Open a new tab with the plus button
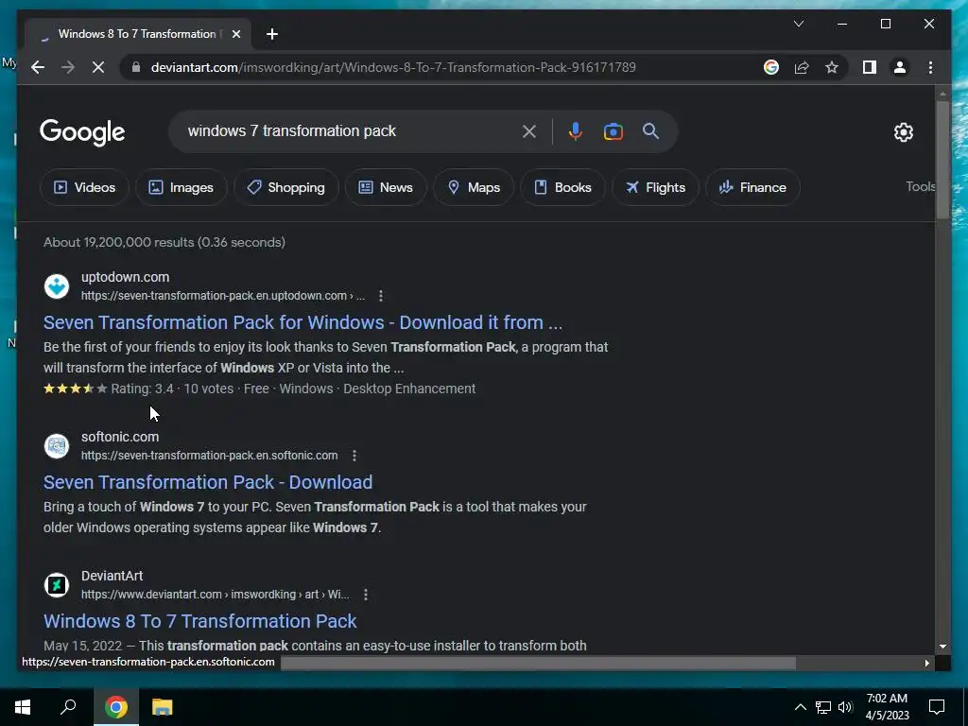 pos(271,34)
